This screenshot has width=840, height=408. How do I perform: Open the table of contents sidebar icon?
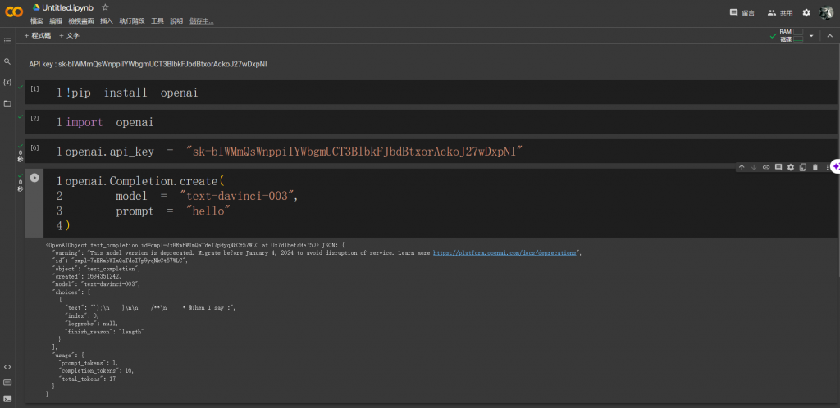coord(7,40)
